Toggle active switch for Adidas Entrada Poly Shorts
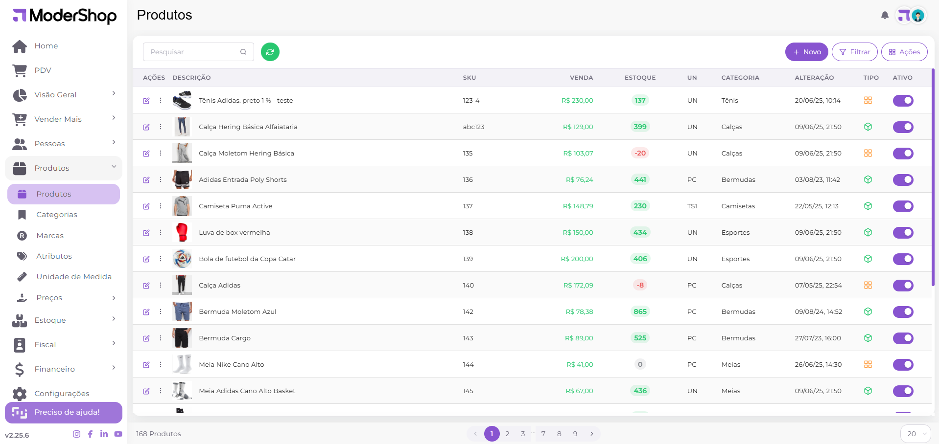This screenshot has width=939, height=444. tap(903, 180)
